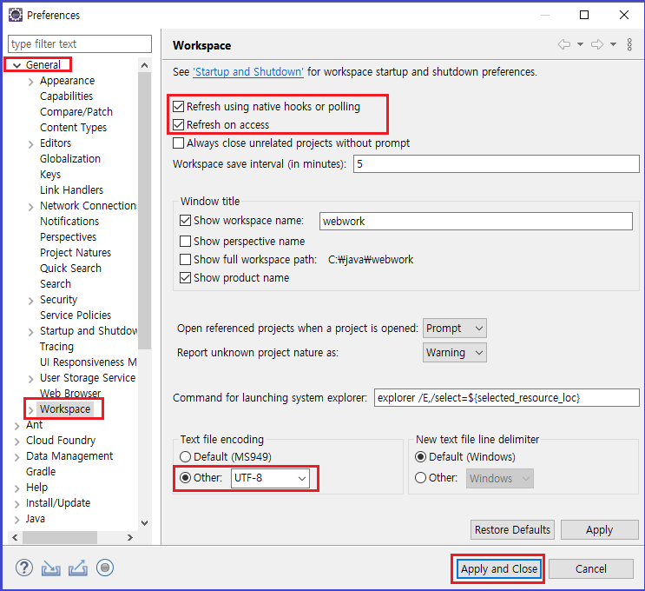Expand the Startup and Shutdown node
Image resolution: width=645 pixels, height=591 pixels.
31,332
